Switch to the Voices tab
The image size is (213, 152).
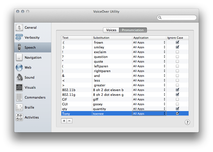point(111,30)
